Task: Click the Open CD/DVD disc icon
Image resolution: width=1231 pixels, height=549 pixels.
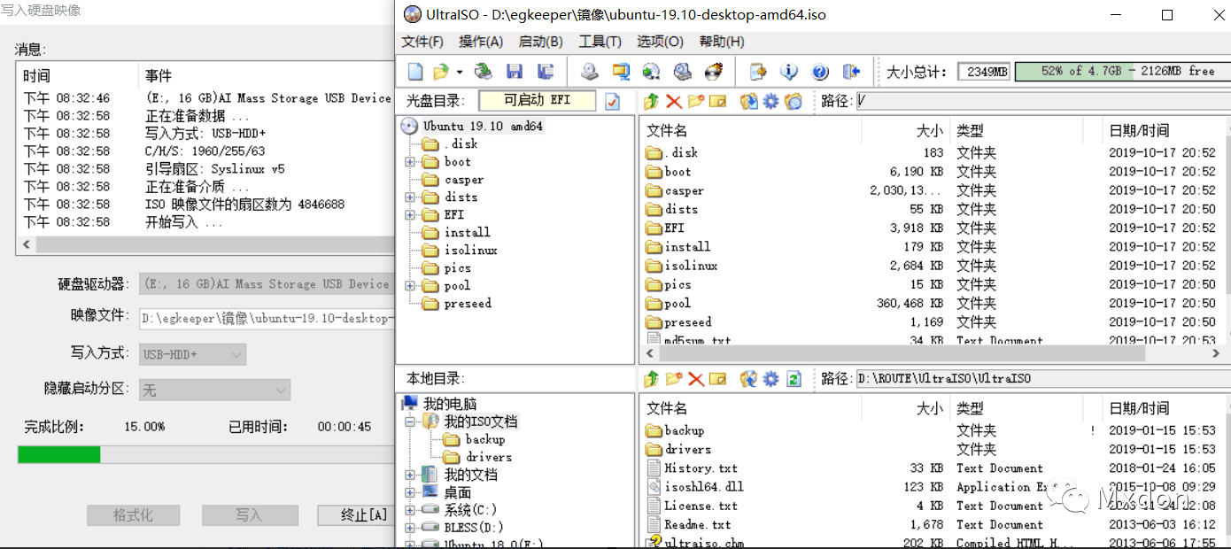Action: [x=484, y=72]
